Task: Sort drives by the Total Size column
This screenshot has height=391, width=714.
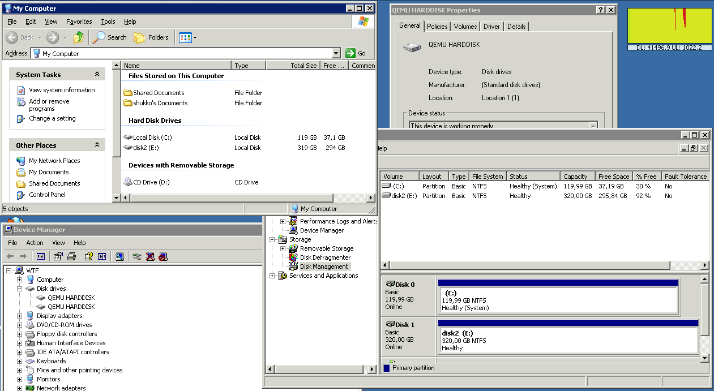Action: pos(293,66)
